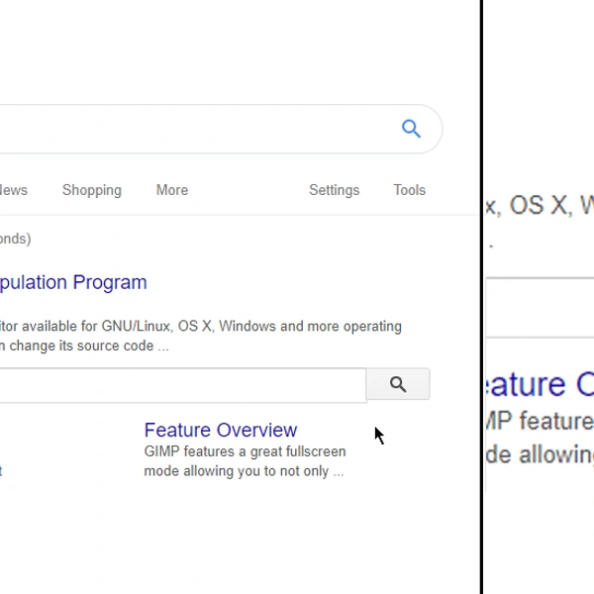Expand the More search categories menu
This screenshot has width=594, height=594.
point(171,190)
